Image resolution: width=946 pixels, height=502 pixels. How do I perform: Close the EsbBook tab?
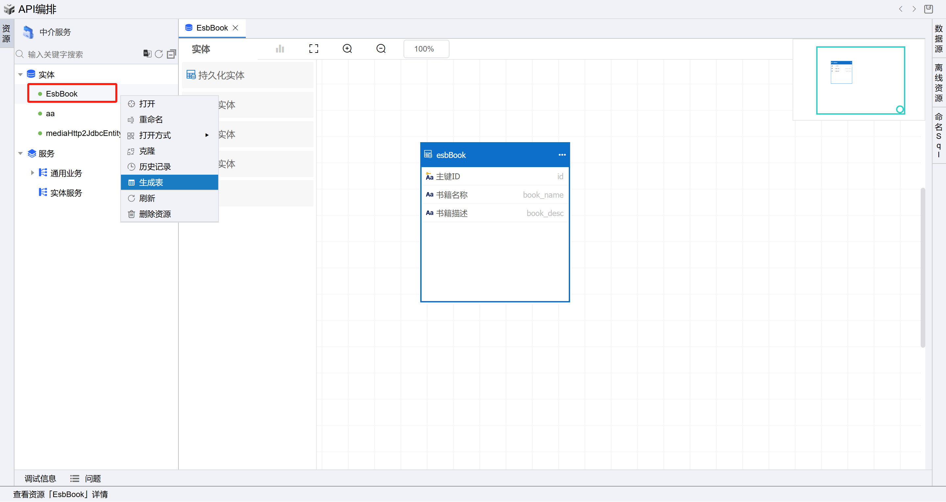235,28
